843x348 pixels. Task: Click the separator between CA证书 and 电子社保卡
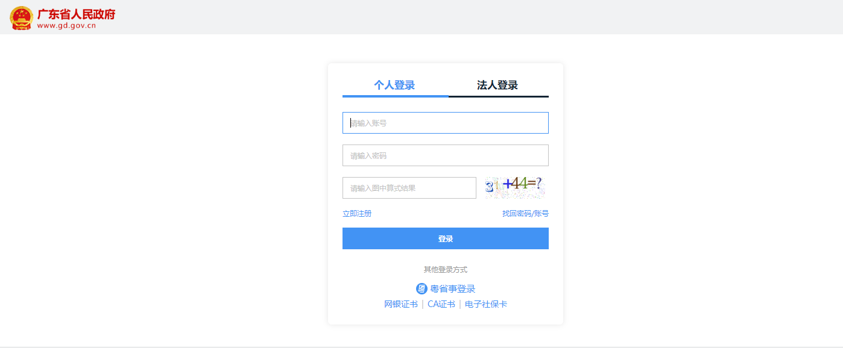tap(459, 304)
